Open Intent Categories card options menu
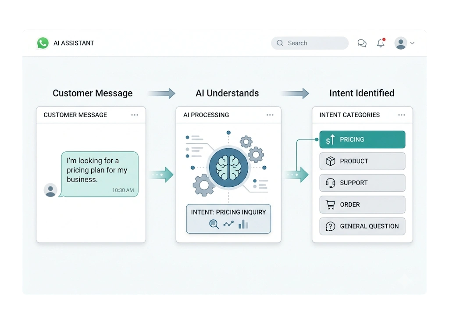This screenshot has width=449, height=325. pos(402,115)
